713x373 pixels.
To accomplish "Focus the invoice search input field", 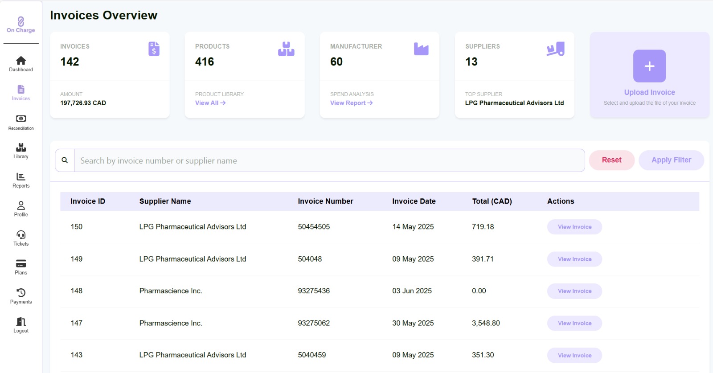I will click(x=329, y=160).
